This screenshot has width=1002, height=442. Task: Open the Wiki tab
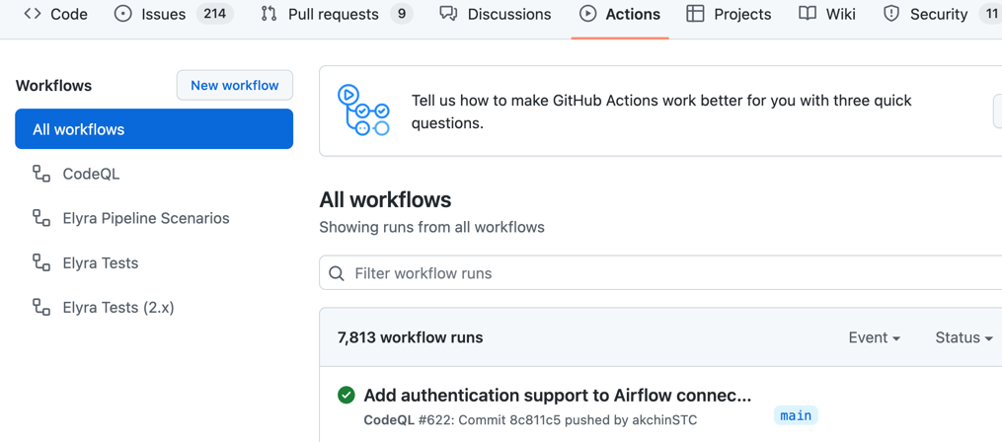[x=827, y=14]
